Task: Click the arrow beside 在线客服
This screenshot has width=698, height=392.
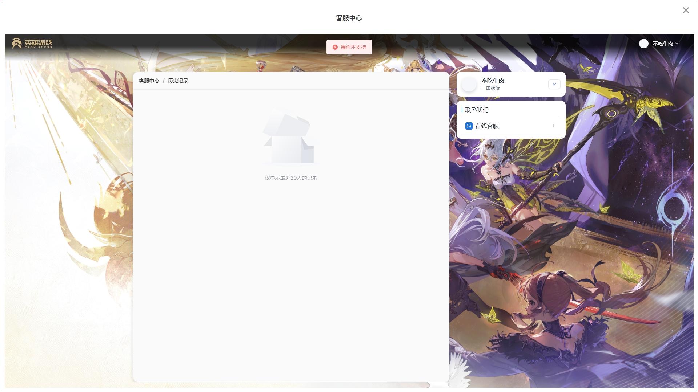Action: pos(553,126)
